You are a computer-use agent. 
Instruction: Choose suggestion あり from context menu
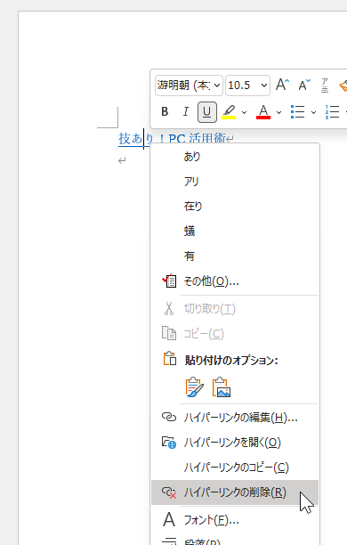point(235,157)
